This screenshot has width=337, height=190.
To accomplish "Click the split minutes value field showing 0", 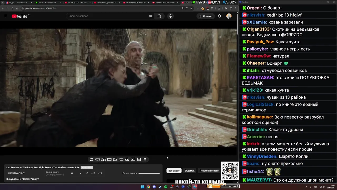I will point(72,173).
